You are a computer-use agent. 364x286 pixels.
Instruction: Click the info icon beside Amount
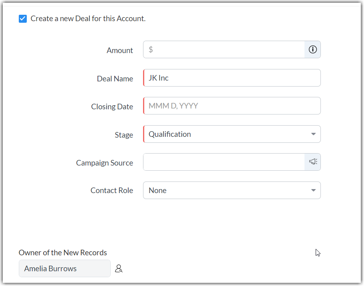313,49
